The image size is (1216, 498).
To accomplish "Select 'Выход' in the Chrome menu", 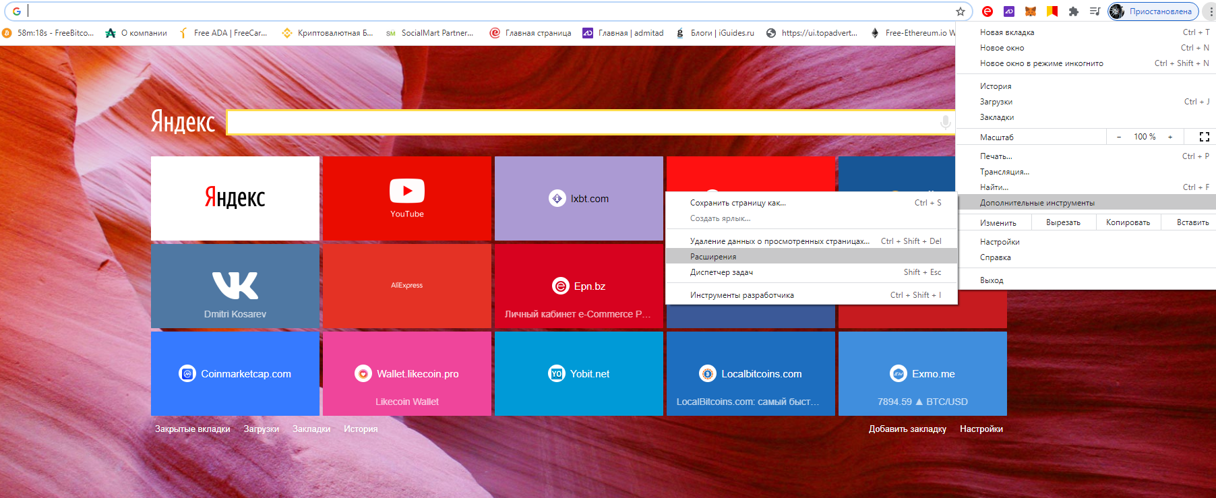I will 1086,280.
